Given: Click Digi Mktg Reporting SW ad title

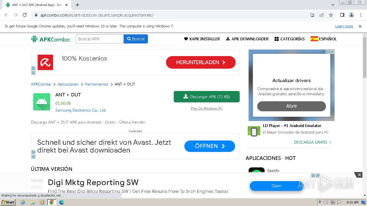Looking at the screenshot, I should click(x=93, y=183).
